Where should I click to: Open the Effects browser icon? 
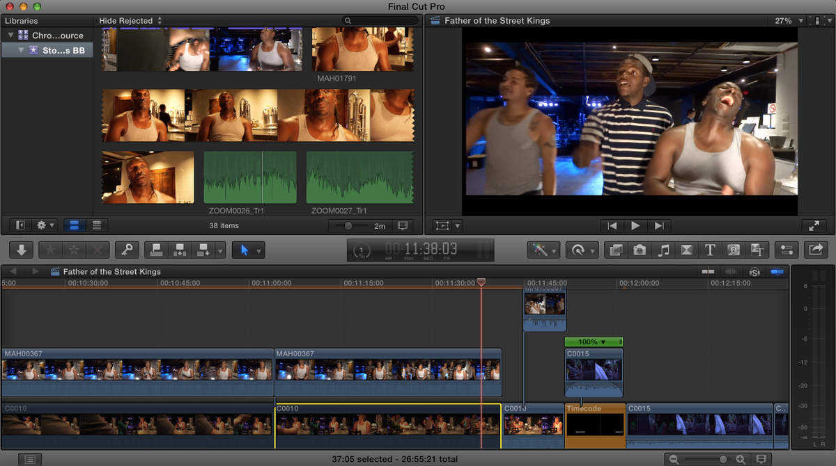tap(616, 250)
